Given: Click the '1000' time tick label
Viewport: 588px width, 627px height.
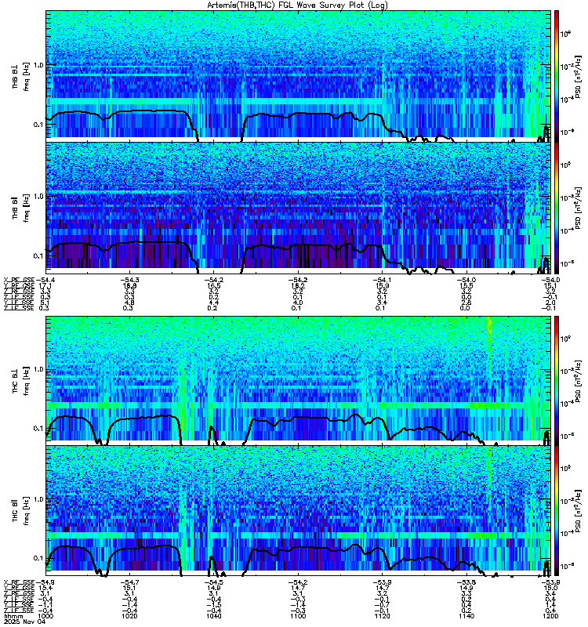Looking at the screenshot, I should coord(45,616).
